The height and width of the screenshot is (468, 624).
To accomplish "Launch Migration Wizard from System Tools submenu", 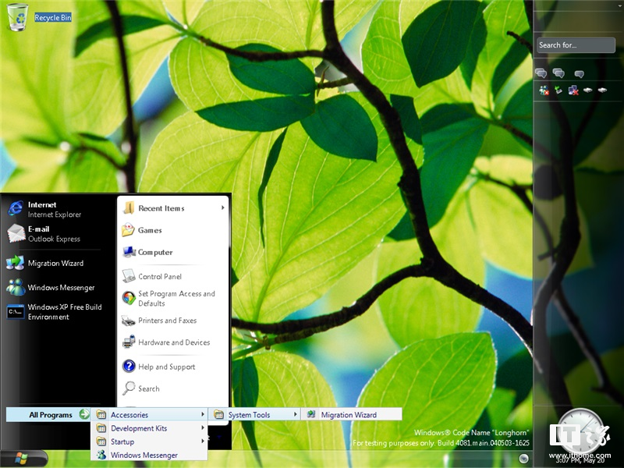I will 352,415.
